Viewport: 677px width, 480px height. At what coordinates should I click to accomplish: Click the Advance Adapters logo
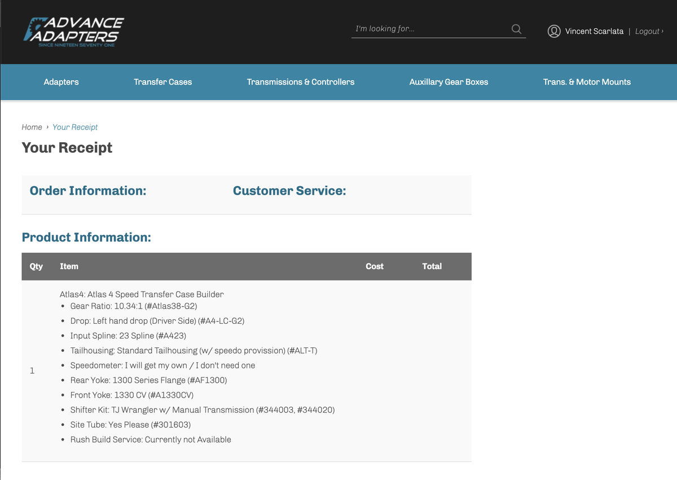73,32
